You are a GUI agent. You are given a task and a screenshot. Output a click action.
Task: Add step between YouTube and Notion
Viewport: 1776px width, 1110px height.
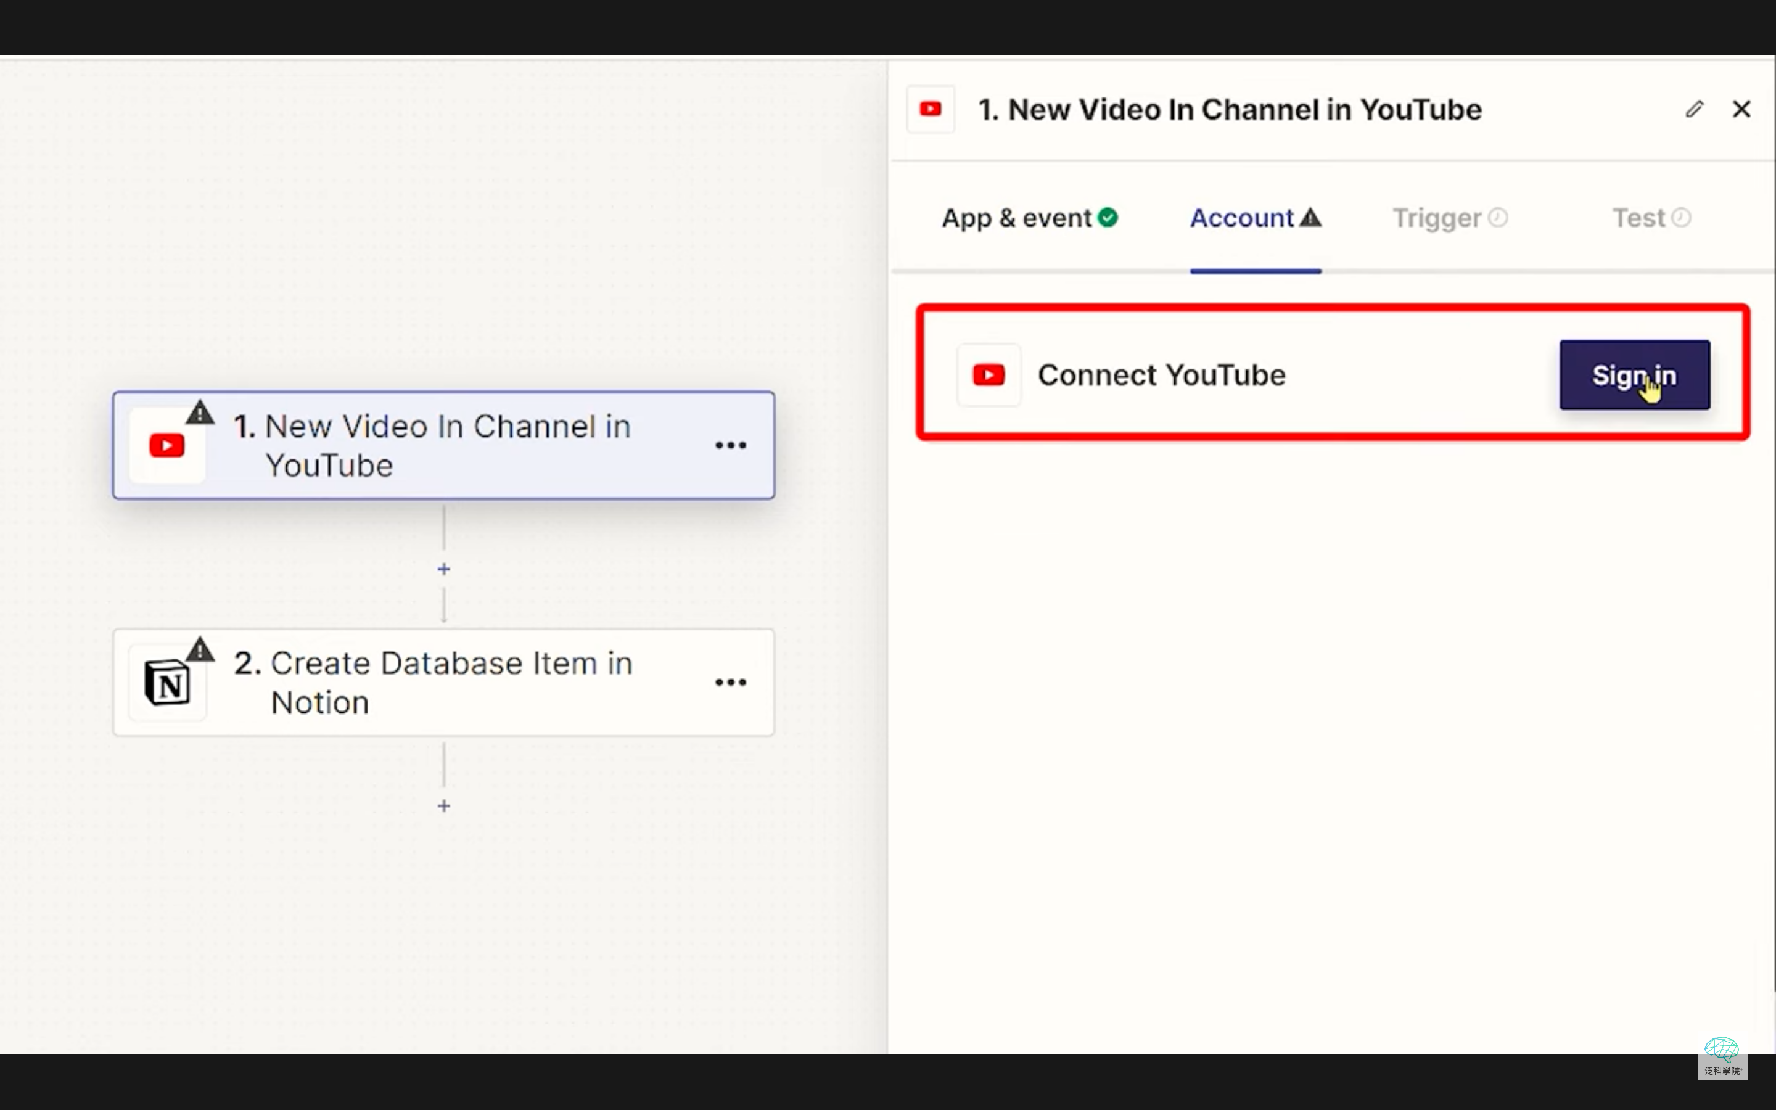point(443,569)
